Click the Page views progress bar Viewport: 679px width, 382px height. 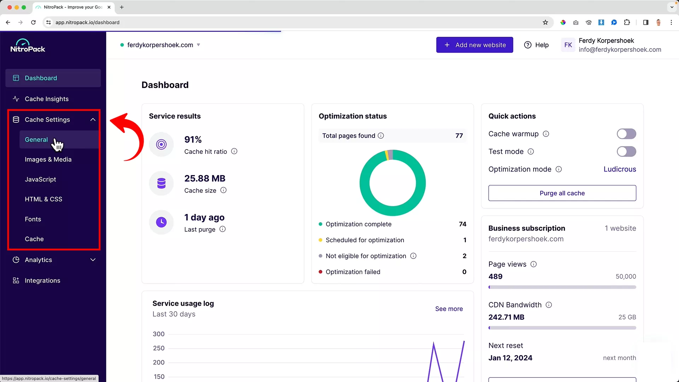tap(562, 287)
